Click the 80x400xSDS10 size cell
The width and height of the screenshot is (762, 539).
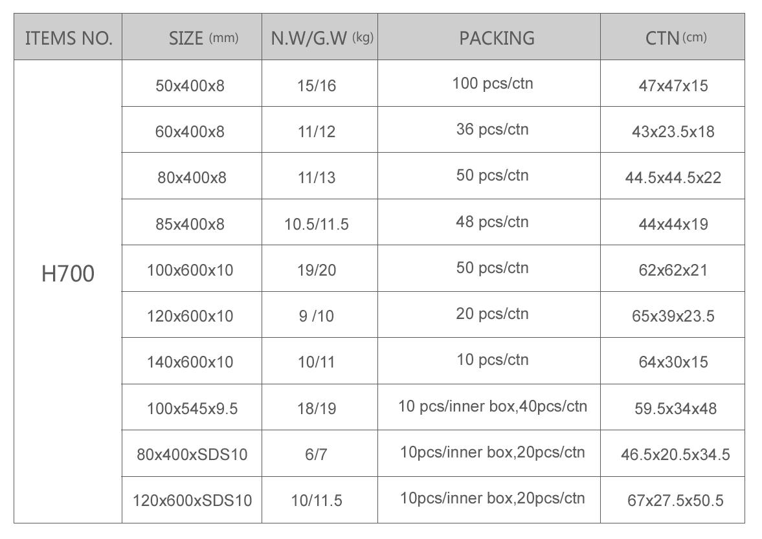coord(192,453)
